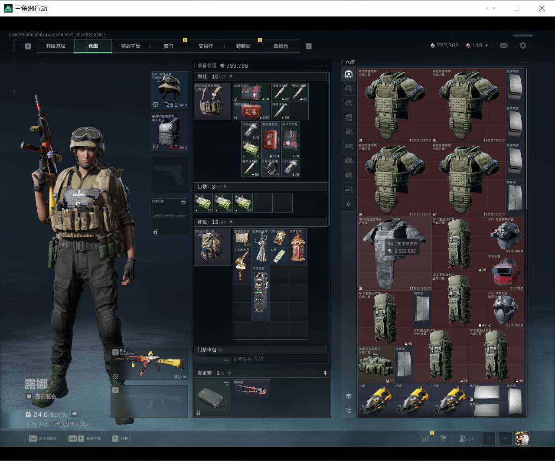Click the help icon next to 口袋
Screen dimensions: 555x461
225,187
